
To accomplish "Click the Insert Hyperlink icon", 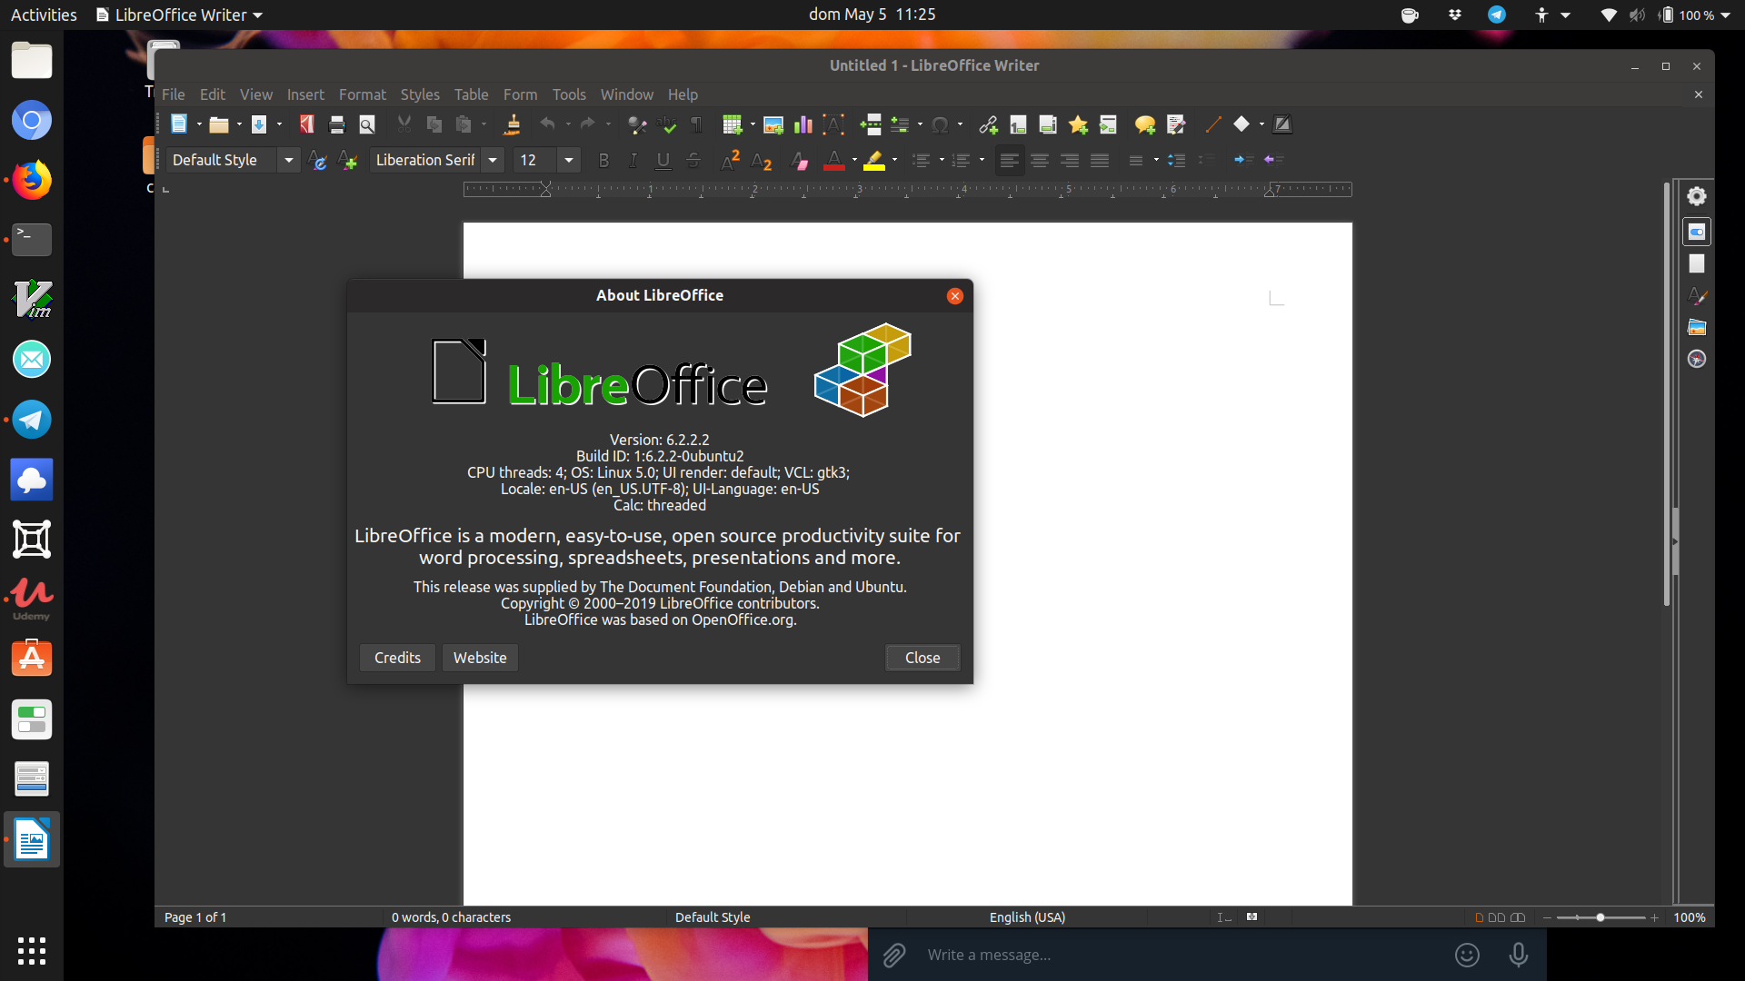I will [988, 124].
